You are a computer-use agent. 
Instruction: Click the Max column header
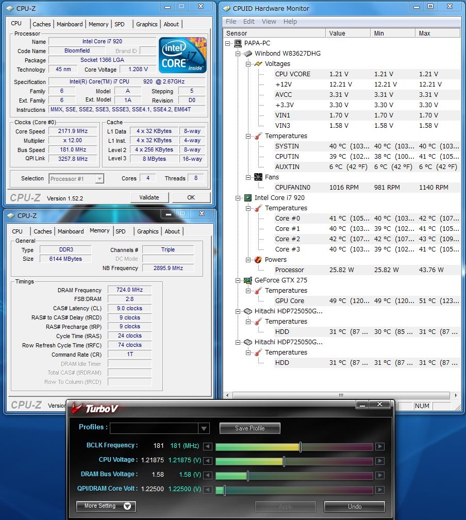[438, 33]
